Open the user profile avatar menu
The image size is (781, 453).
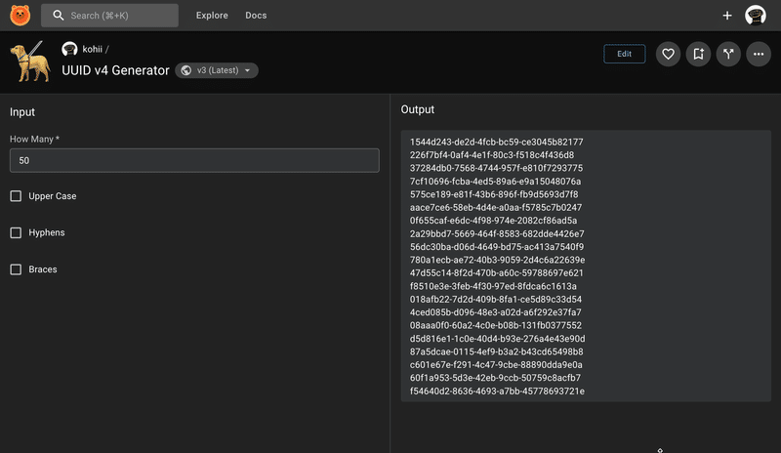click(x=756, y=16)
